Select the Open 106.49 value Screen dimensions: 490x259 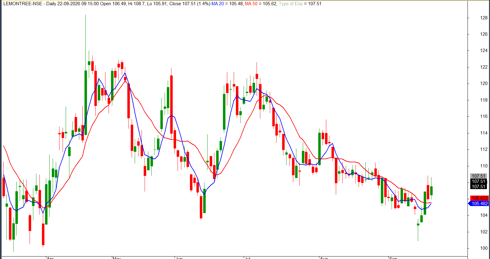[113, 4]
